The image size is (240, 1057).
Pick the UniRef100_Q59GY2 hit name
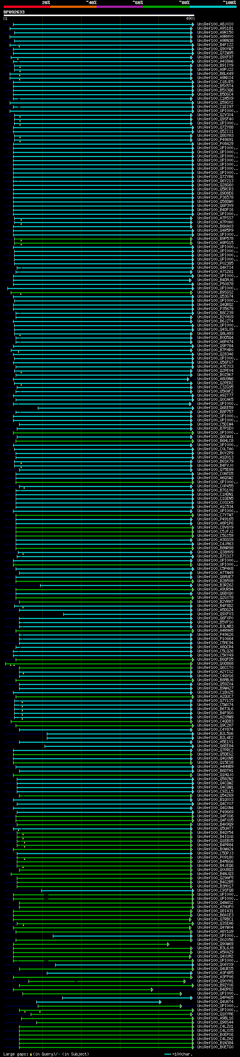[215, 103]
